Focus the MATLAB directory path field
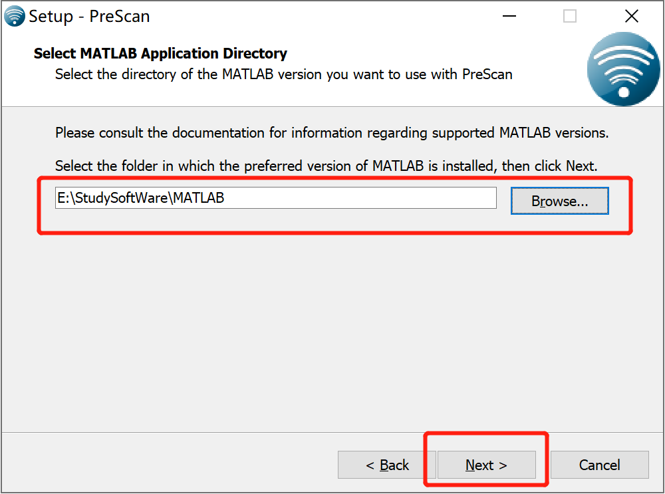 tap(276, 198)
